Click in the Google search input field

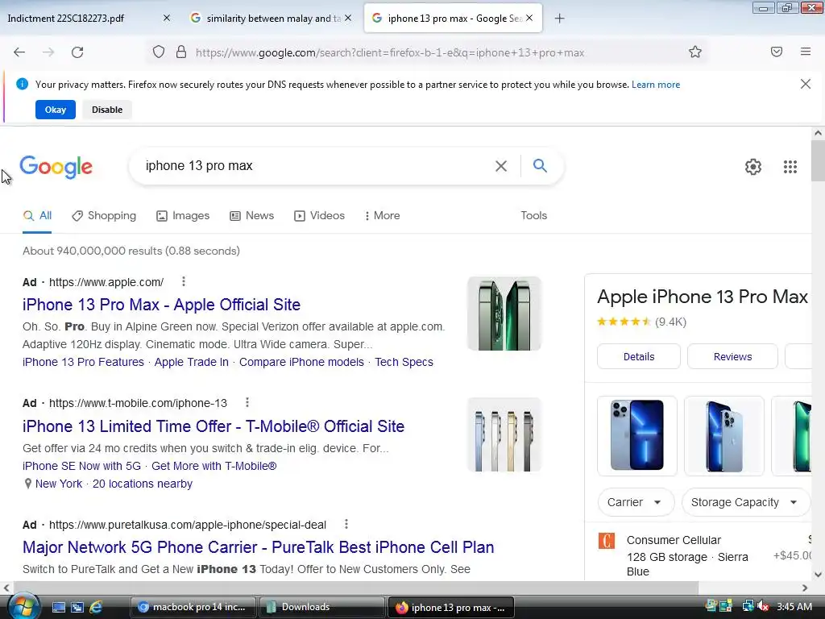coord(316,166)
